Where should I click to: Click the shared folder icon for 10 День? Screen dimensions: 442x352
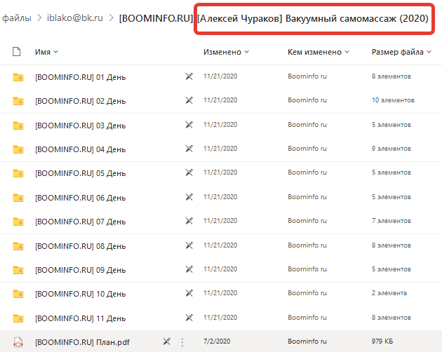(x=18, y=294)
